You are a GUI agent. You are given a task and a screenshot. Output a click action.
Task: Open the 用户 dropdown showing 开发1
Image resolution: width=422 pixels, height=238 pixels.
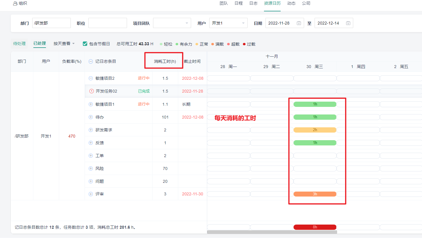point(228,23)
